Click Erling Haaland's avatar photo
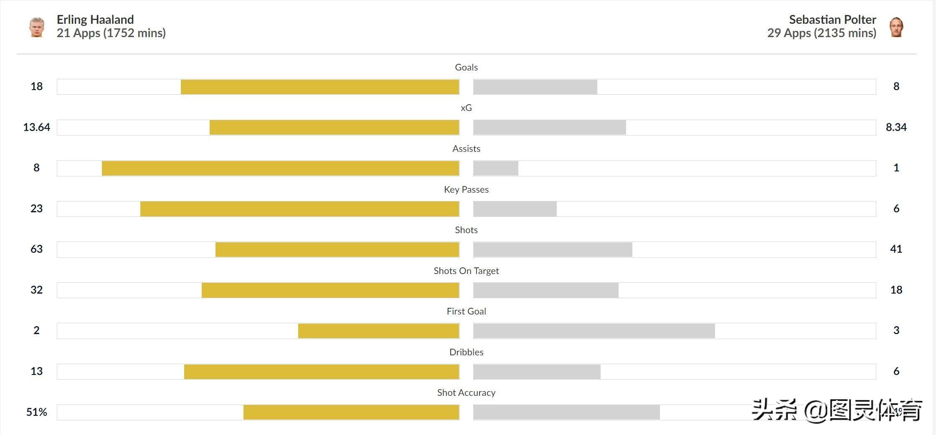Screen dimensions: 936x435 pos(37,27)
